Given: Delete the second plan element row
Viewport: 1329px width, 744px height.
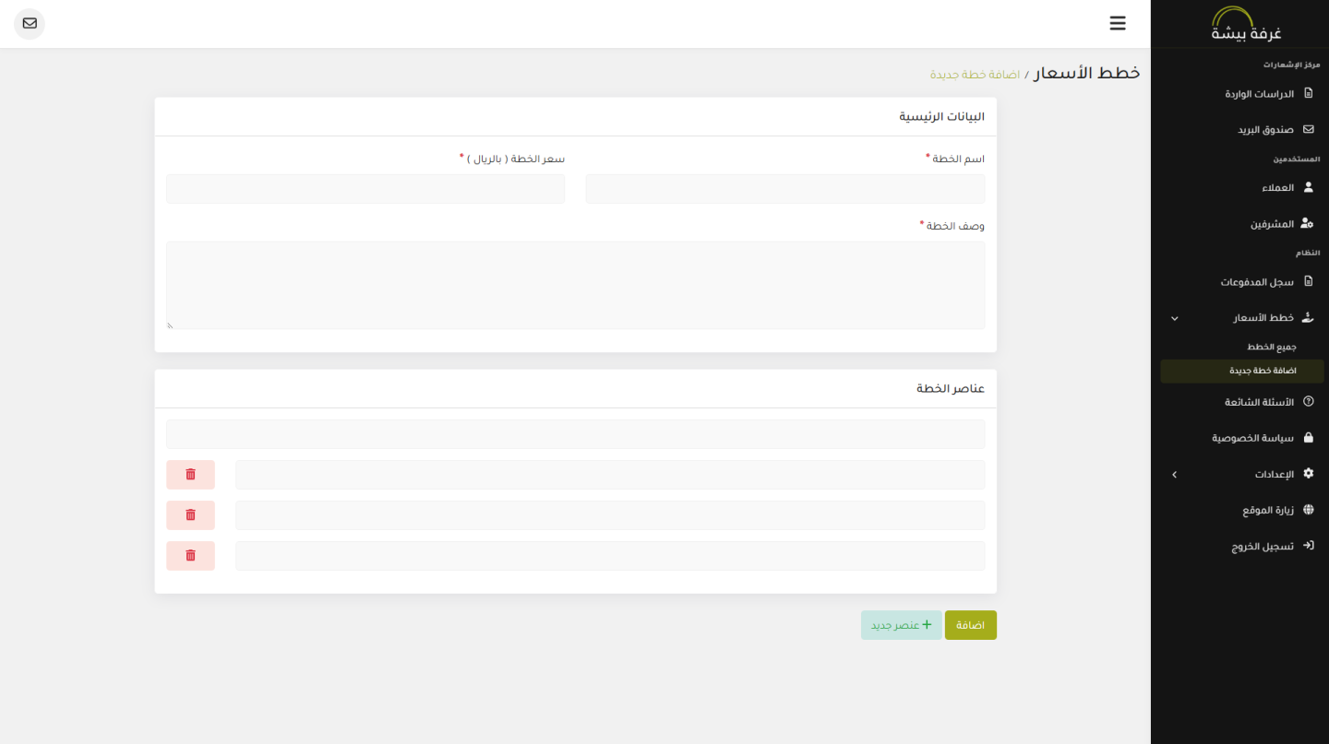Looking at the screenshot, I should click(x=190, y=515).
